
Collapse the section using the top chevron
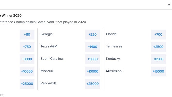pos(169,5)
